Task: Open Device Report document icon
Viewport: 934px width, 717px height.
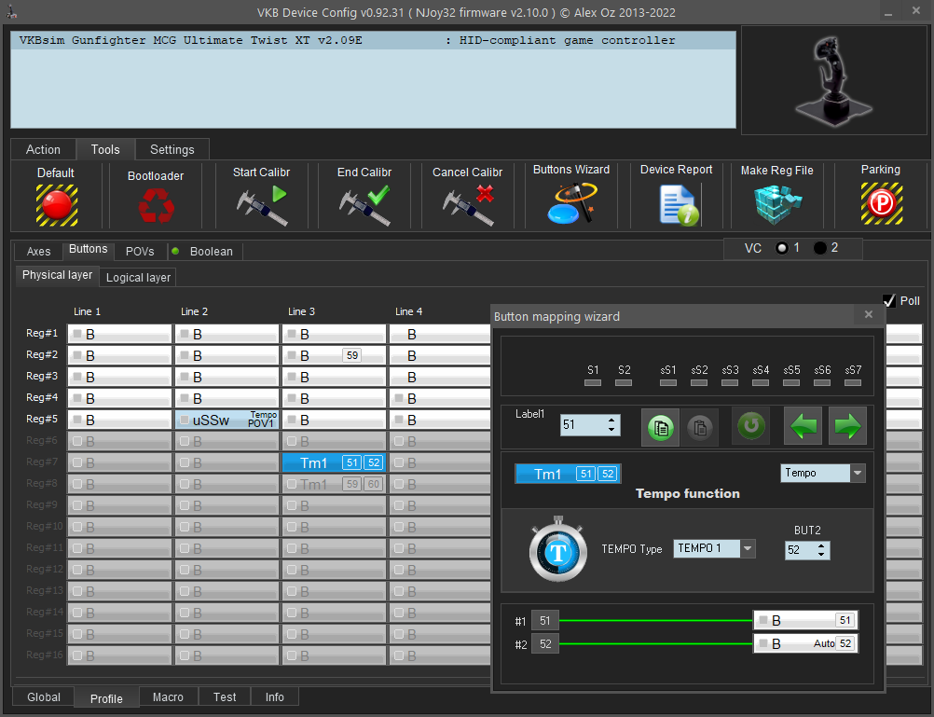Action: click(676, 204)
